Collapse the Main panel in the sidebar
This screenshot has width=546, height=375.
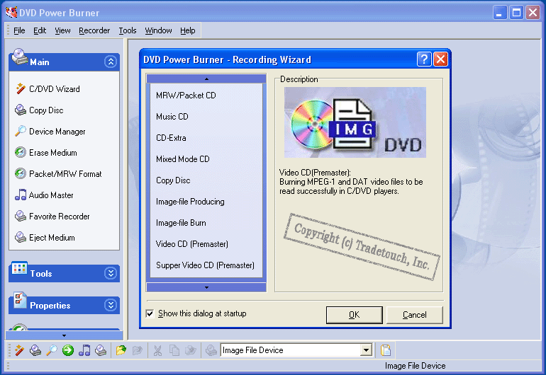pos(110,62)
